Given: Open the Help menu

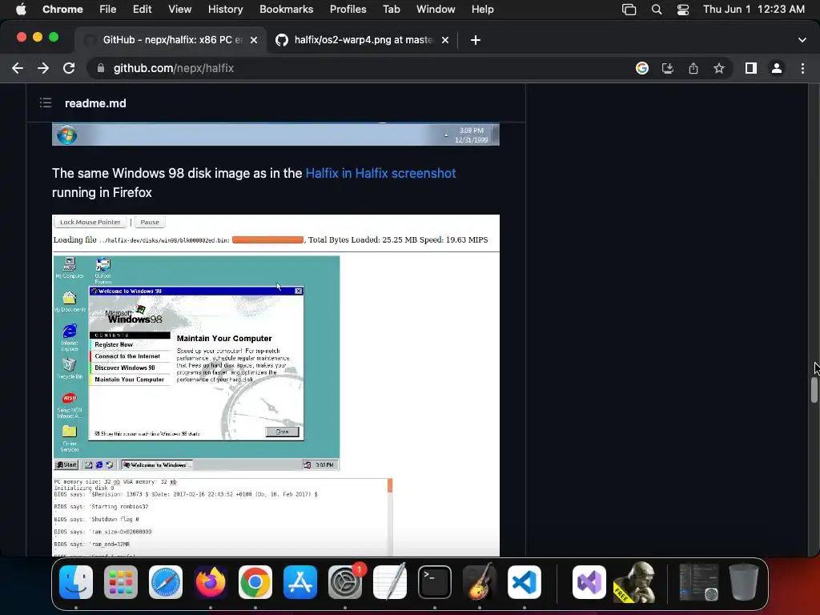Looking at the screenshot, I should [x=482, y=10].
